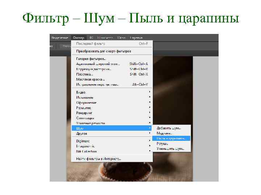Select Исправление перспективы
This screenshot has width=261, height=195.
click(112, 84)
